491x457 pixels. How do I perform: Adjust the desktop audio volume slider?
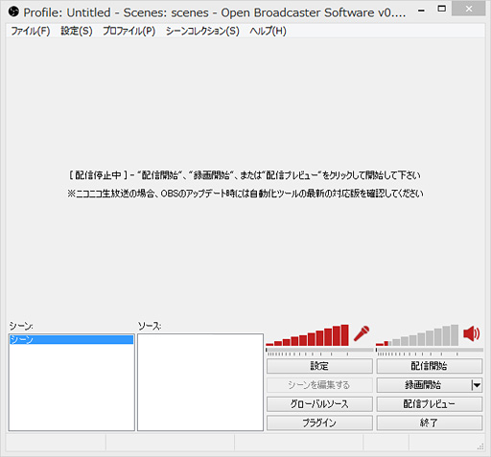coord(430,350)
